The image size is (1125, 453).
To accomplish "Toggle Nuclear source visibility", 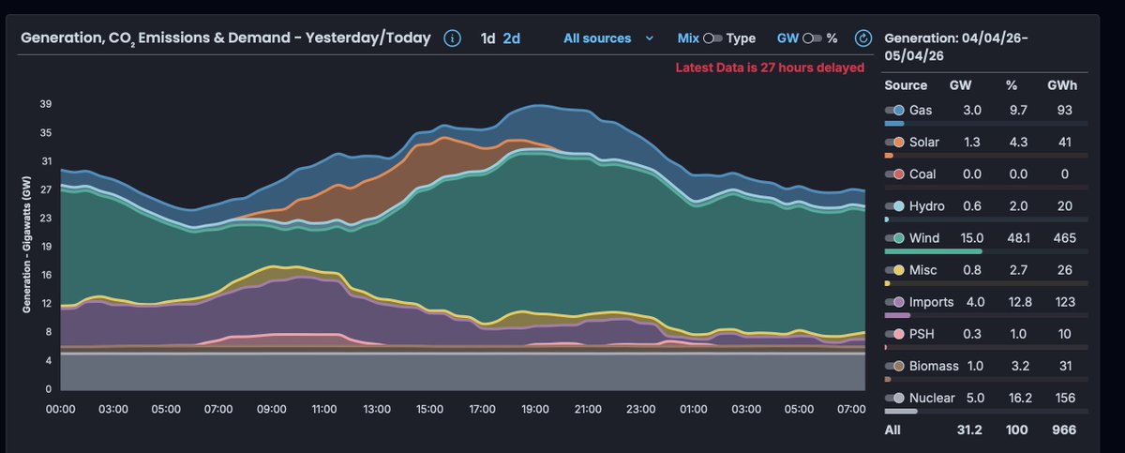I will pyautogui.click(x=894, y=398).
